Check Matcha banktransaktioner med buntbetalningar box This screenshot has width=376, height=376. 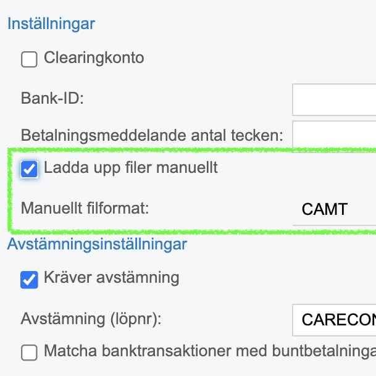tap(29, 353)
